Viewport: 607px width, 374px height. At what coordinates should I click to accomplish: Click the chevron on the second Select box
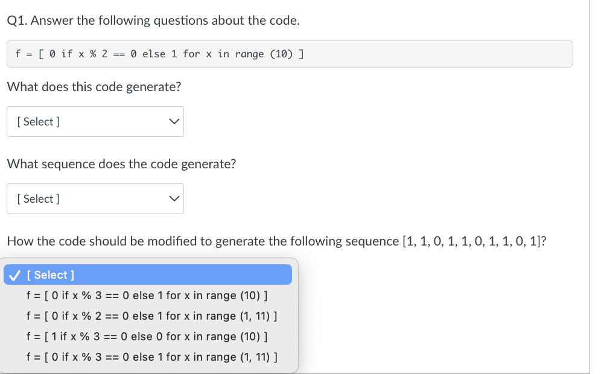click(x=174, y=198)
